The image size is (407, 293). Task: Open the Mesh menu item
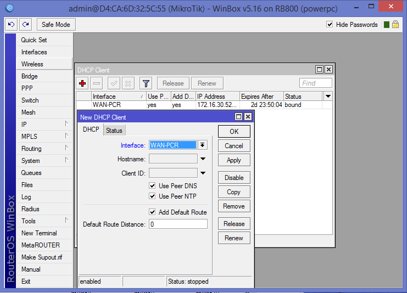click(x=44, y=112)
